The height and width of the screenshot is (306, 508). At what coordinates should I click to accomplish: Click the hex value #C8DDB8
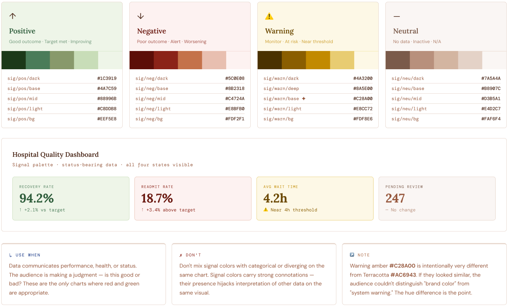(107, 109)
